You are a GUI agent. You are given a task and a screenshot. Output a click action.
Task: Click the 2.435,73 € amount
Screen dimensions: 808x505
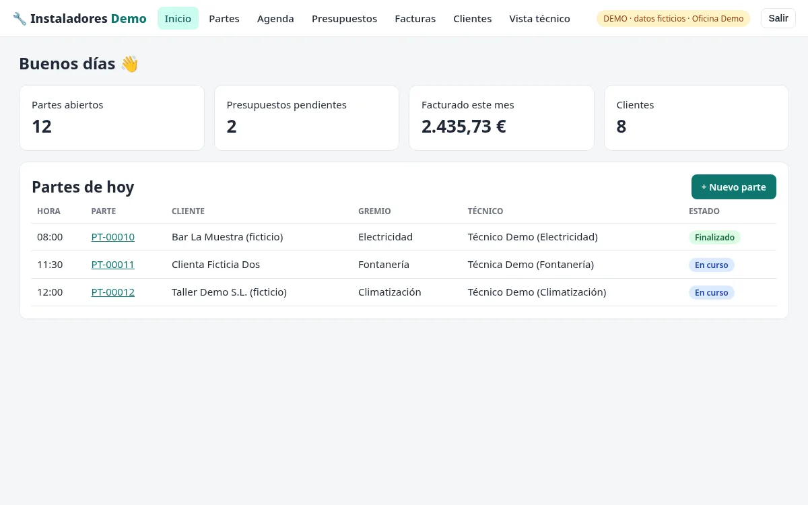point(464,127)
